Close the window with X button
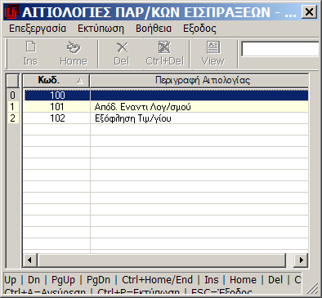 pyautogui.click(x=309, y=12)
